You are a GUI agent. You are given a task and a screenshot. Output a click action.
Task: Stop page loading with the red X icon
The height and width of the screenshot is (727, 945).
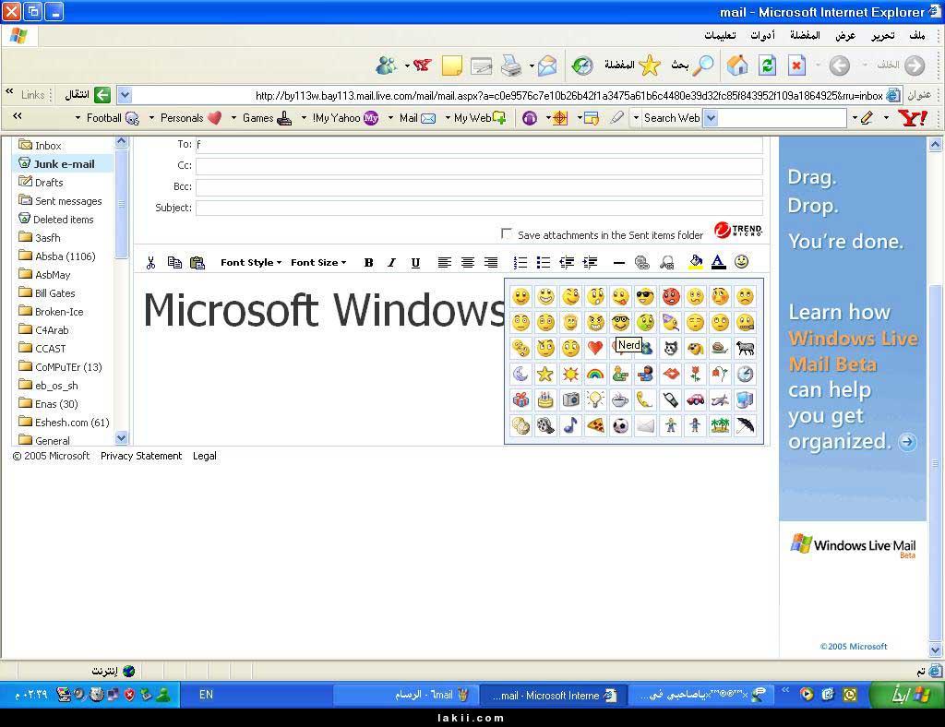(x=796, y=66)
